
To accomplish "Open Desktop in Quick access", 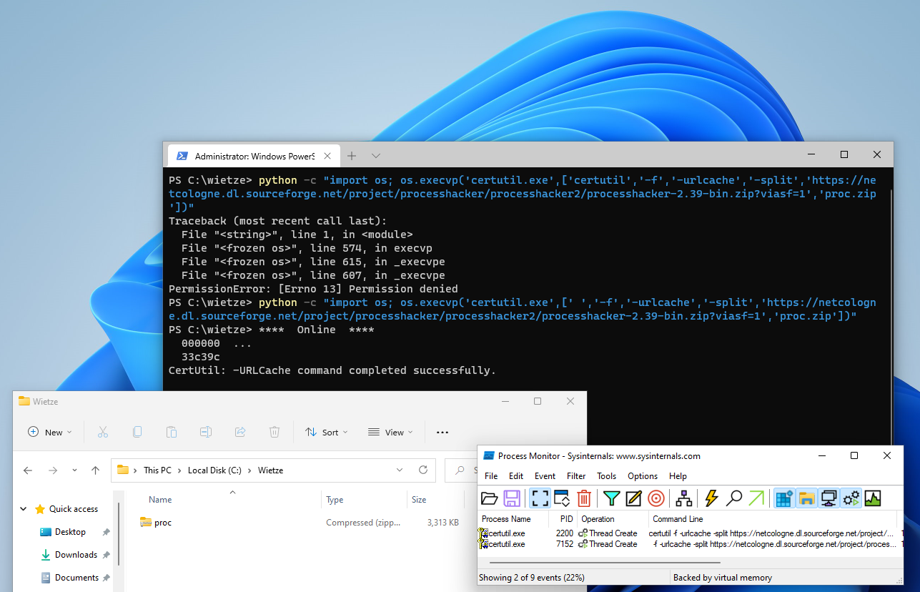I will pos(70,532).
